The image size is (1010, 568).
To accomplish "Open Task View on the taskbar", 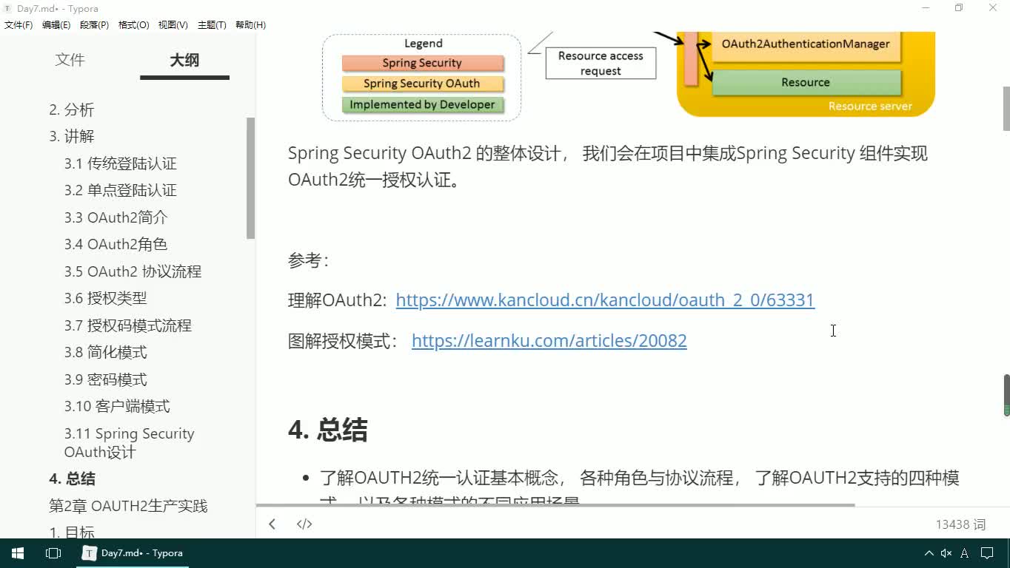I will click(53, 553).
